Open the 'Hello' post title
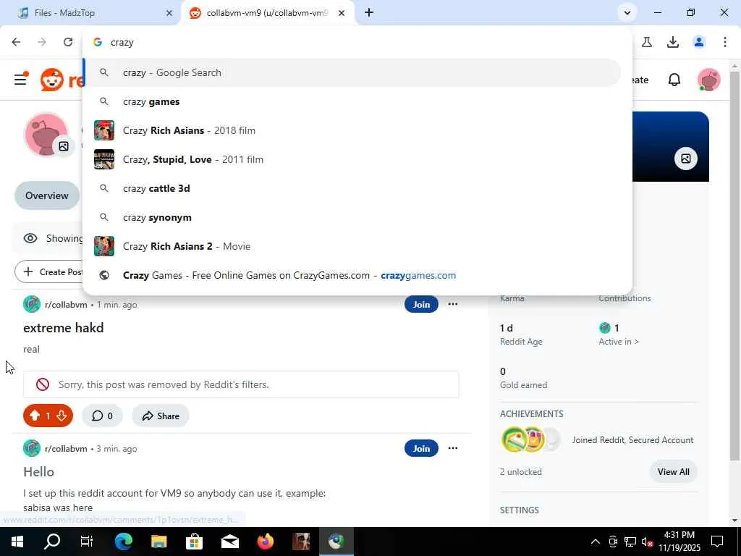The image size is (741, 556). (39, 472)
